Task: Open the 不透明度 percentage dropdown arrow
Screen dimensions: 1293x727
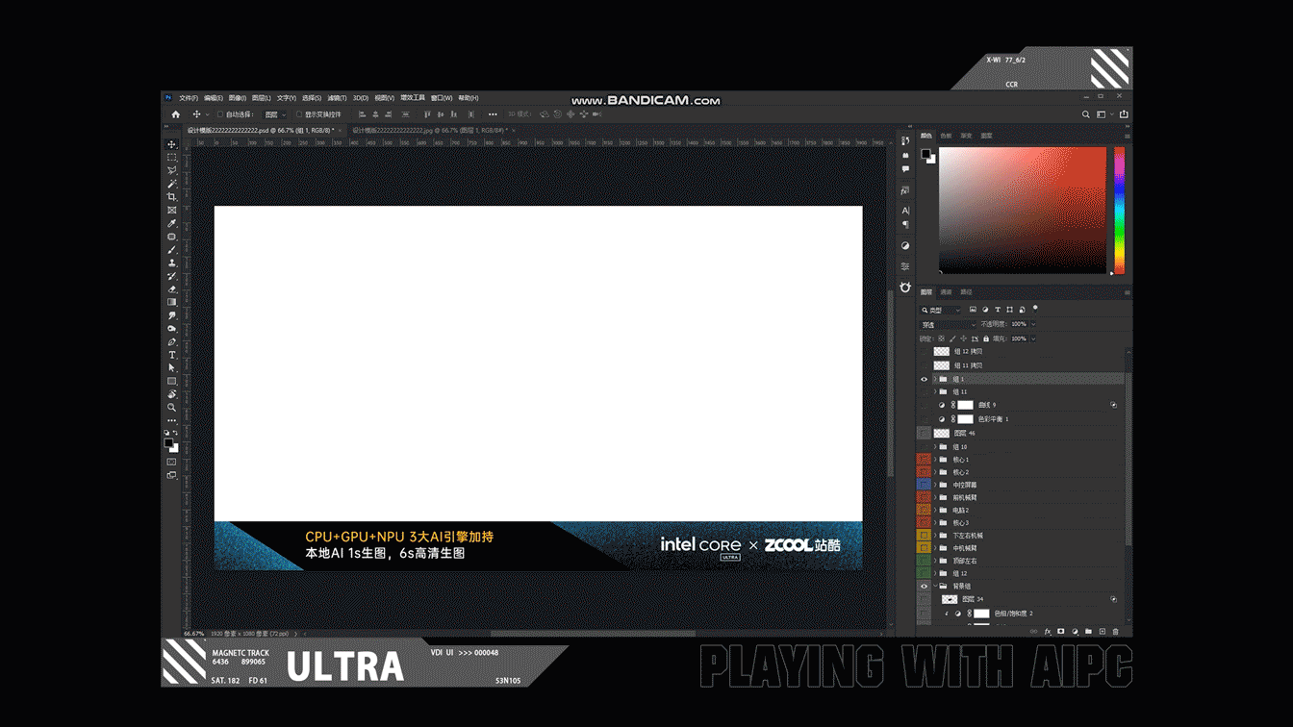Action: point(1033,324)
